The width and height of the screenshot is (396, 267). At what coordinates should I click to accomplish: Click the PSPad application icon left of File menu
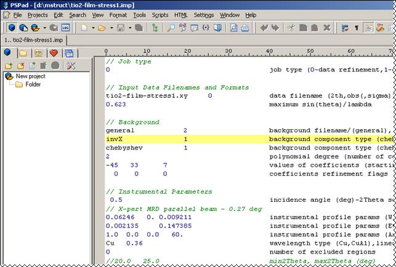(6, 15)
